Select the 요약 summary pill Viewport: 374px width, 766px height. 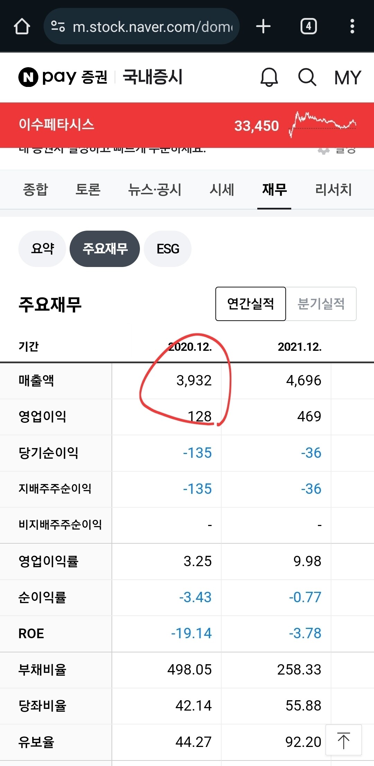[42, 249]
